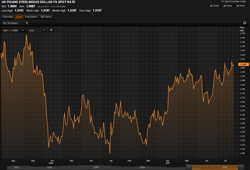Change the Daily interval dropdown
The width and height of the screenshot is (250, 170).
coord(37,30)
